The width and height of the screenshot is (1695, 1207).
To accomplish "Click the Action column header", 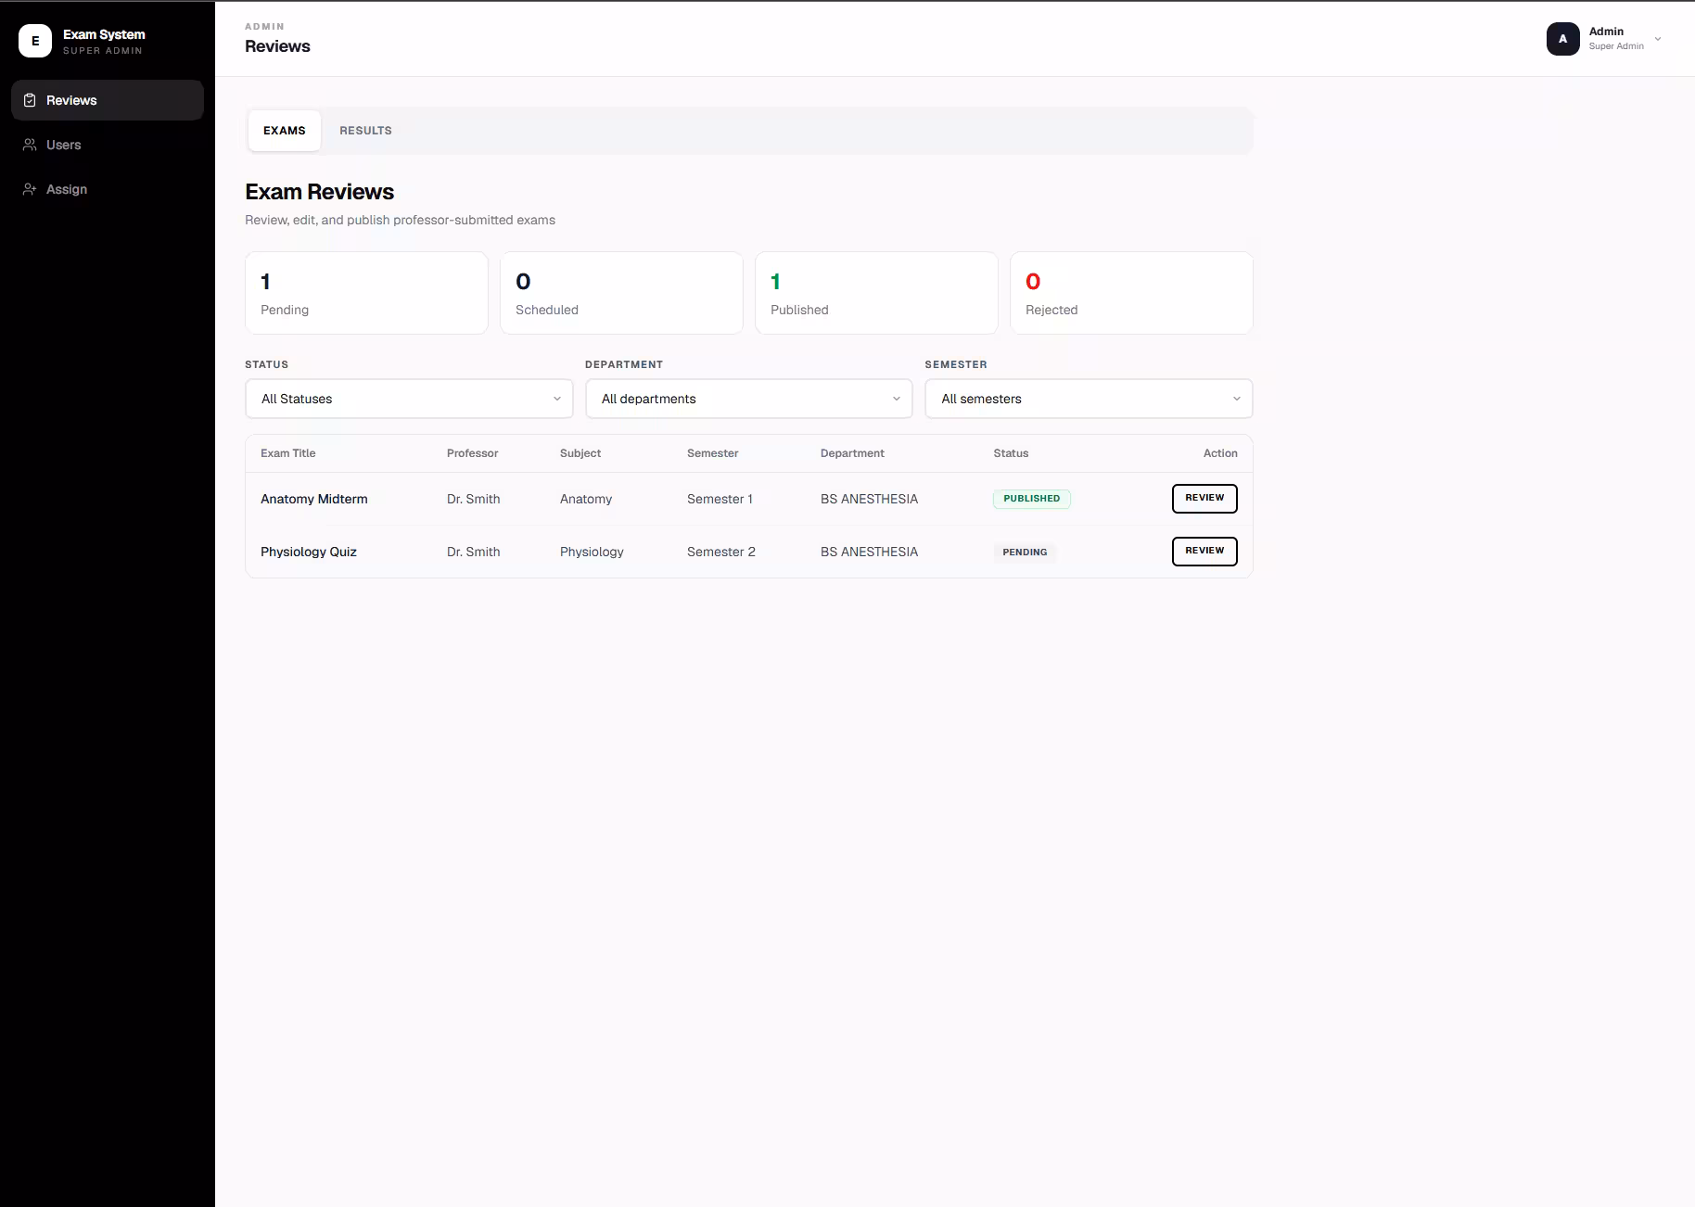I will click(x=1220, y=453).
